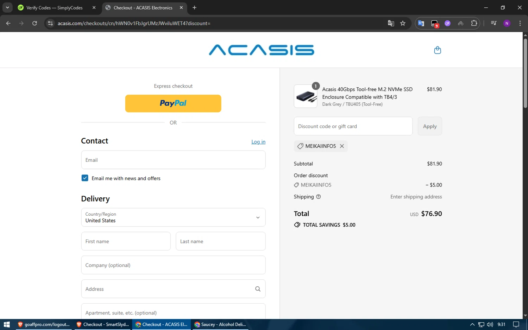Open the profile avatar N
Image resolution: width=528 pixels, height=330 pixels.
[x=507, y=23]
